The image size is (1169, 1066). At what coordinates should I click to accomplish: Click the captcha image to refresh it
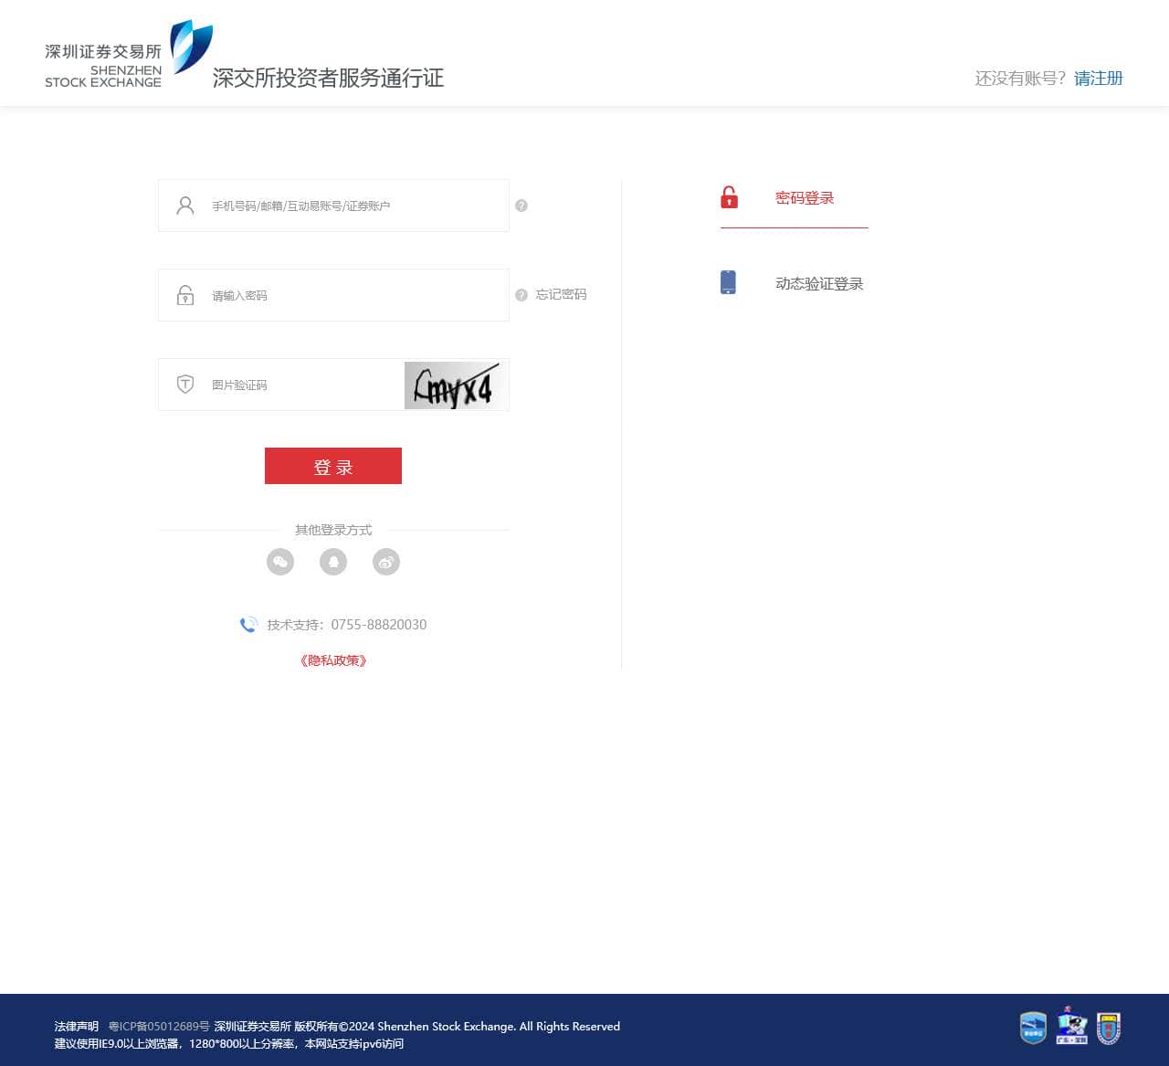(456, 385)
